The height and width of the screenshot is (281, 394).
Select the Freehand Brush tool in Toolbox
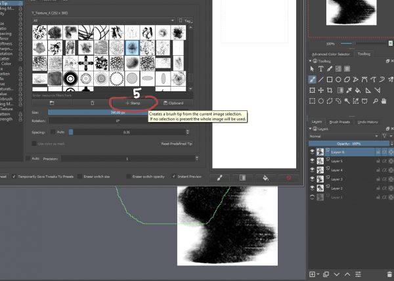tap(313, 79)
